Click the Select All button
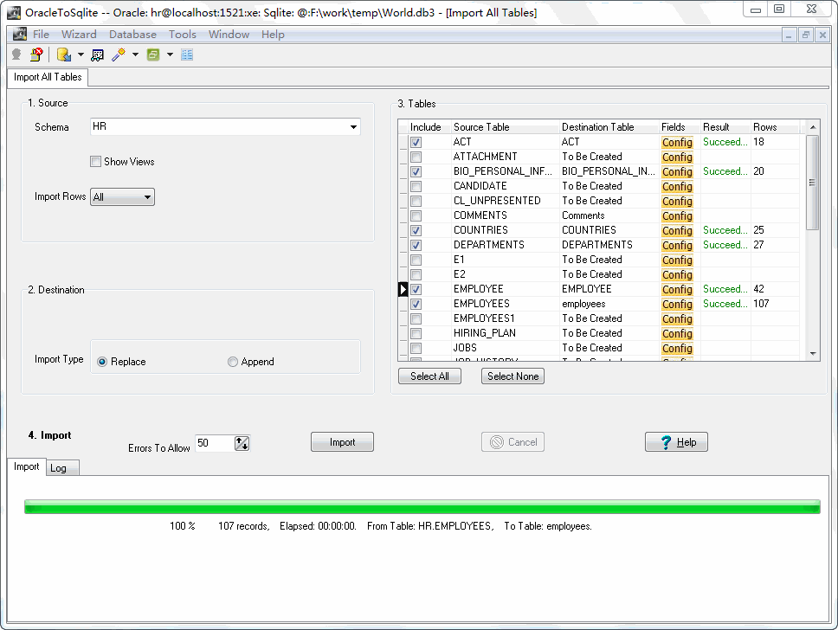Viewport: 838px width, 630px height. tap(429, 376)
